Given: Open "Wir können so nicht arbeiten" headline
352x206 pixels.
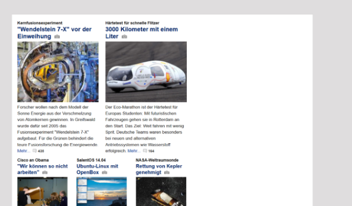Looking at the screenshot, I should click(x=42, y=169).
